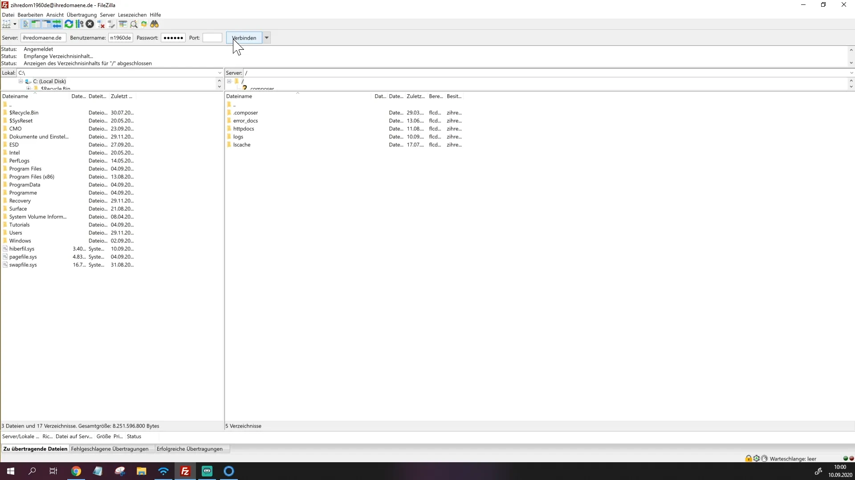Sort remote list by Besit... column

[454, 96]
